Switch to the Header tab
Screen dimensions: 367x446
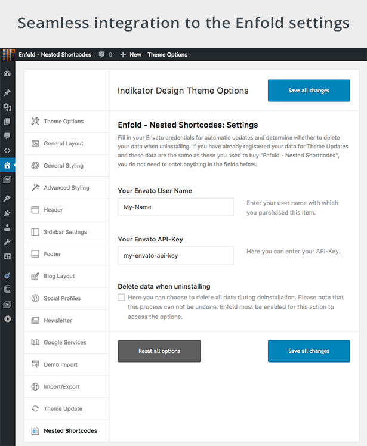pyautogui.click(x=67, y=210)
